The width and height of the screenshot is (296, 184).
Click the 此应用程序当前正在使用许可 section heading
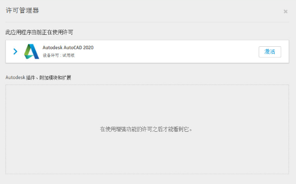39,32
